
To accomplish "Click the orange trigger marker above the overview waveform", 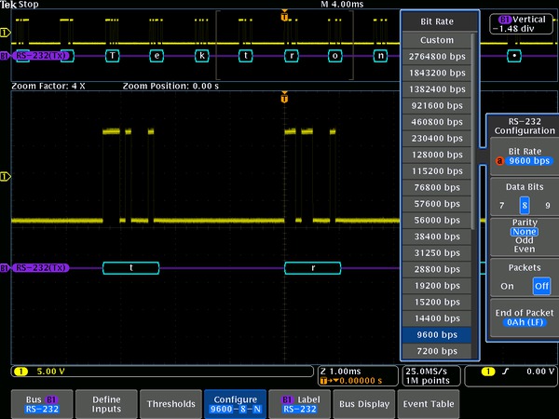I will 284,16.
